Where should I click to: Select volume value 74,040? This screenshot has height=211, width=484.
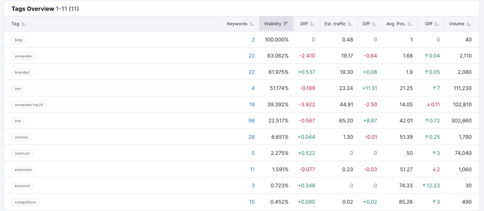click(x=463, y=153)
